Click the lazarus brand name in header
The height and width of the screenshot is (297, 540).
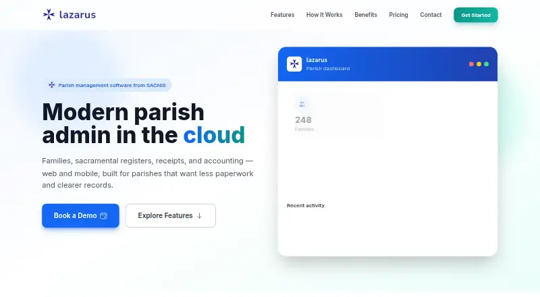[78, 14]
